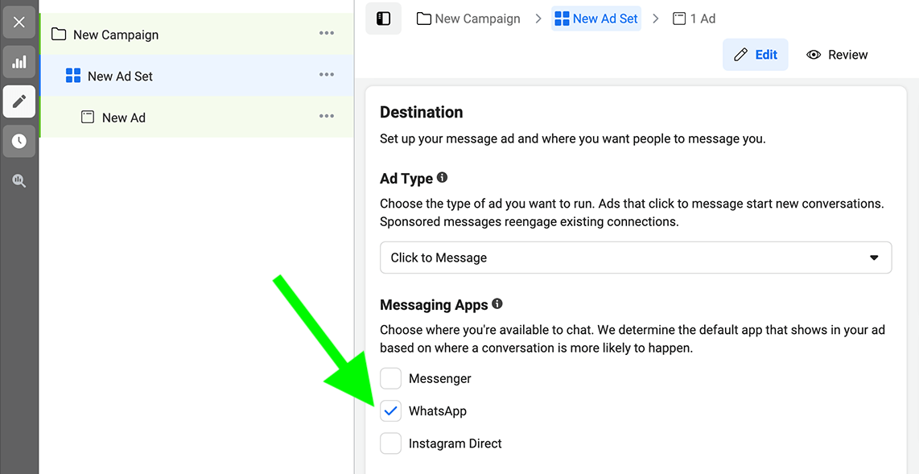This screenshot has width=919, height=474.
Task: Switch to Edit mode
Action: click(x=756, y=55)
